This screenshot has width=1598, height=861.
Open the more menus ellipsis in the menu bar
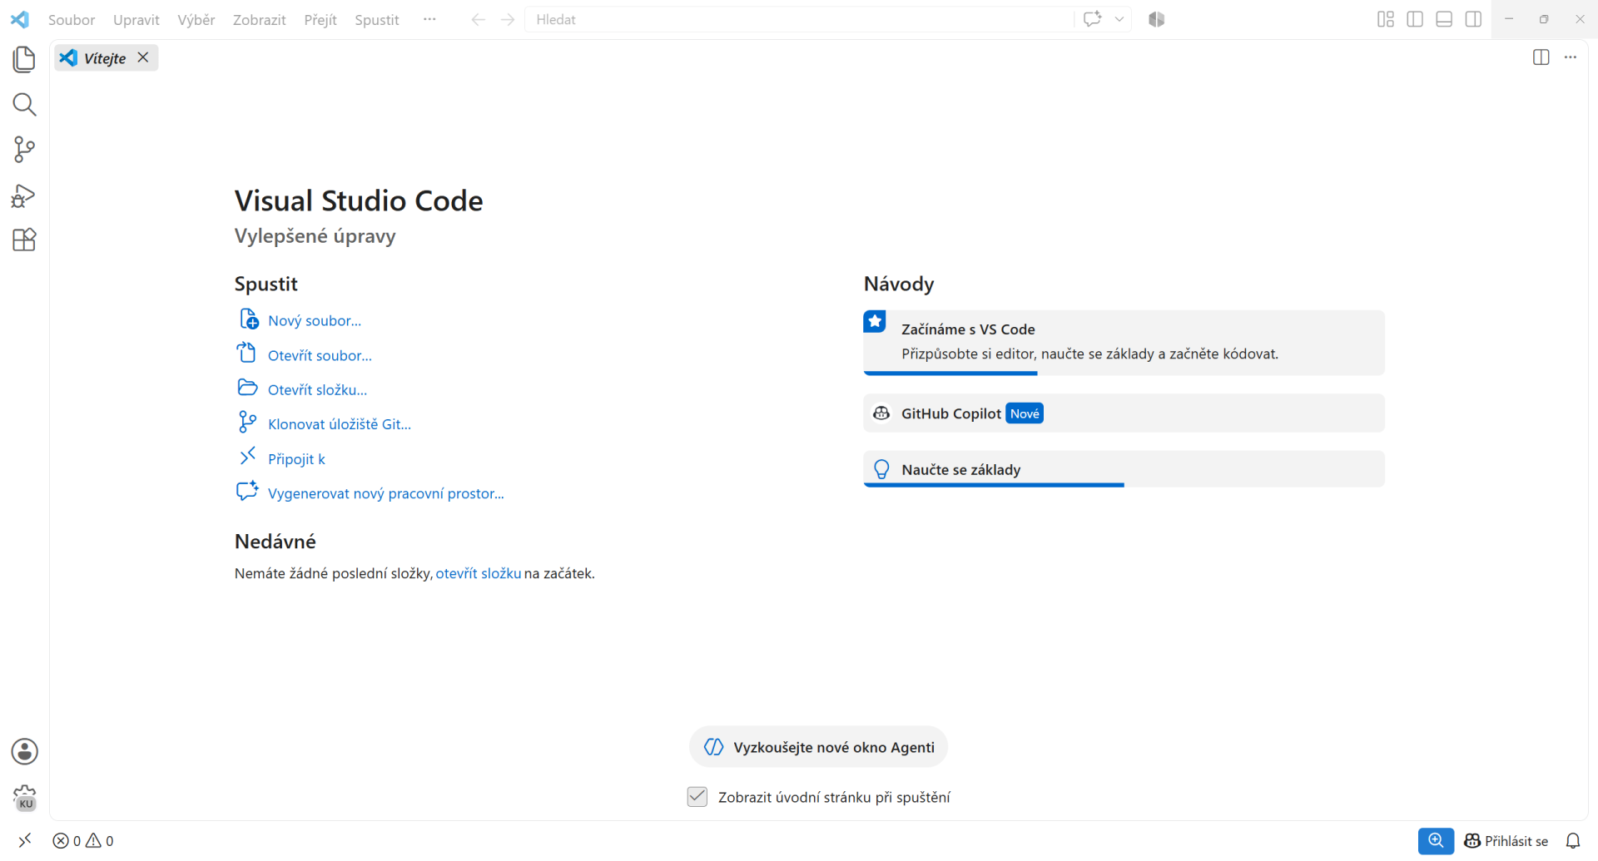[429, 19]
